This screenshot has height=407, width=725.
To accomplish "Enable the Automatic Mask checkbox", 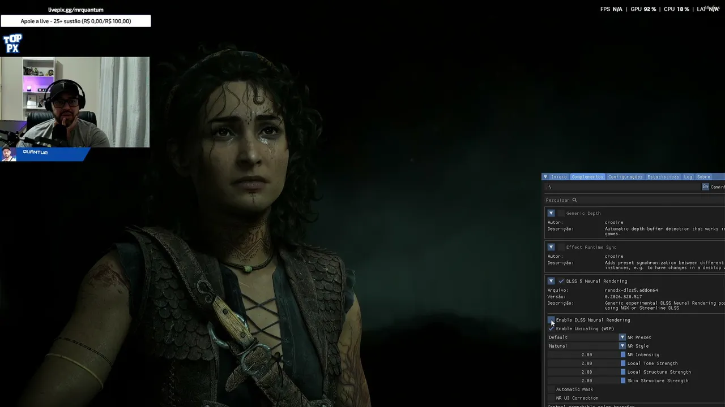I will click(551, 389).
